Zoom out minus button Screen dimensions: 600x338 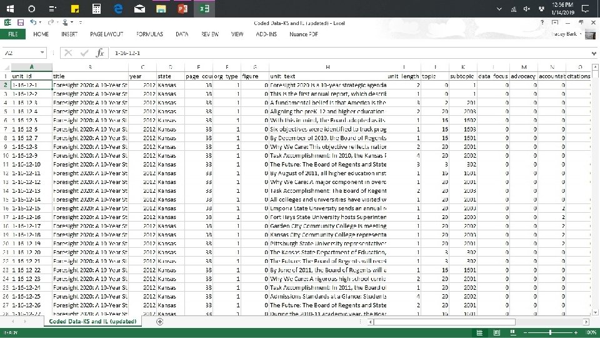point(526,332)
